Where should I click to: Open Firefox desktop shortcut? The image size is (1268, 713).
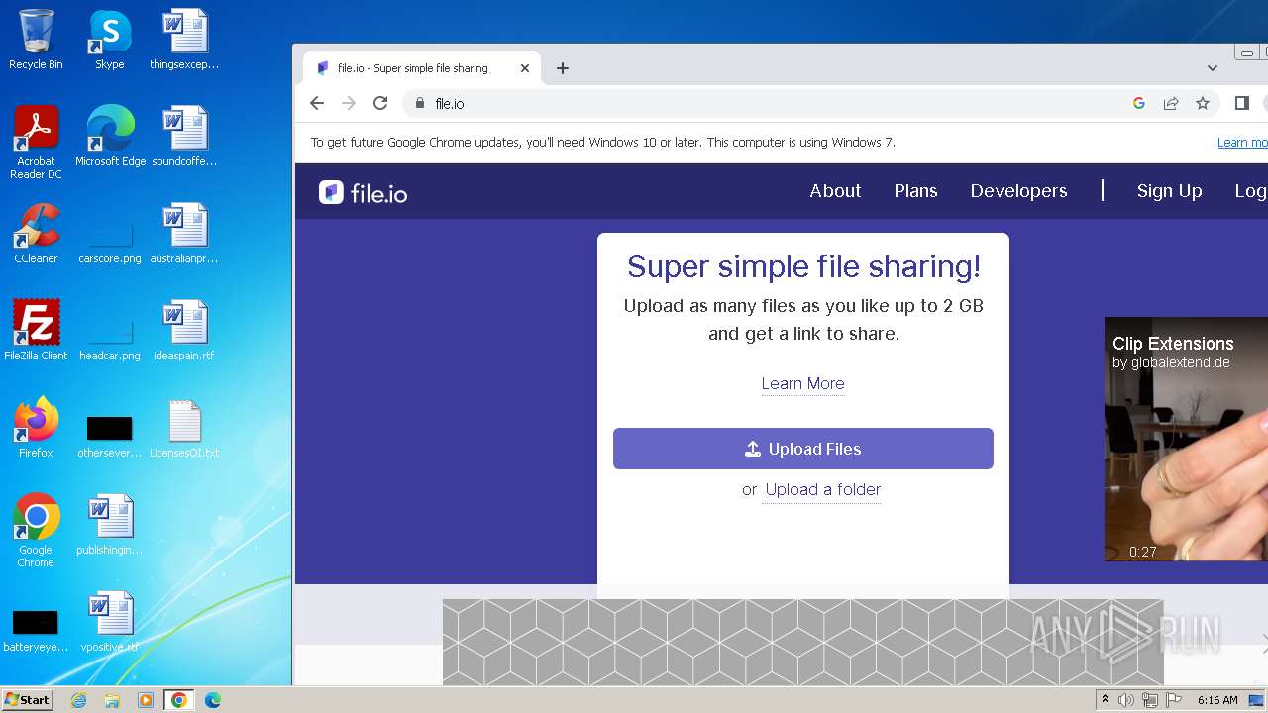36,428
